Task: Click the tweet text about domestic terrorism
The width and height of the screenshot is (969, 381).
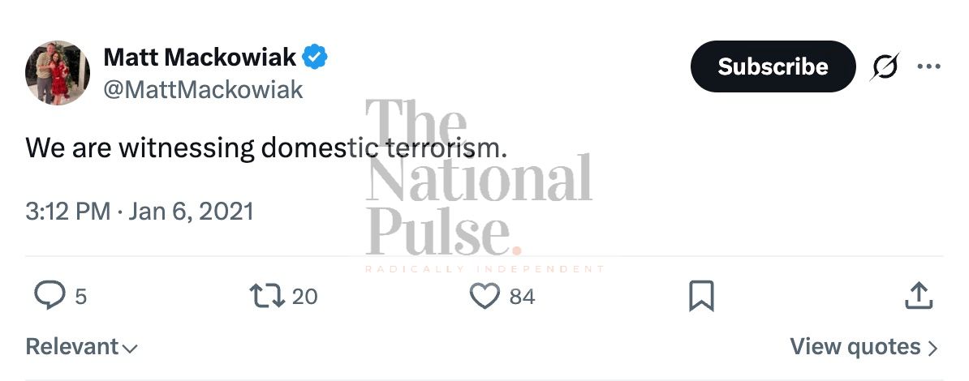Action: [x=266, y=149]
